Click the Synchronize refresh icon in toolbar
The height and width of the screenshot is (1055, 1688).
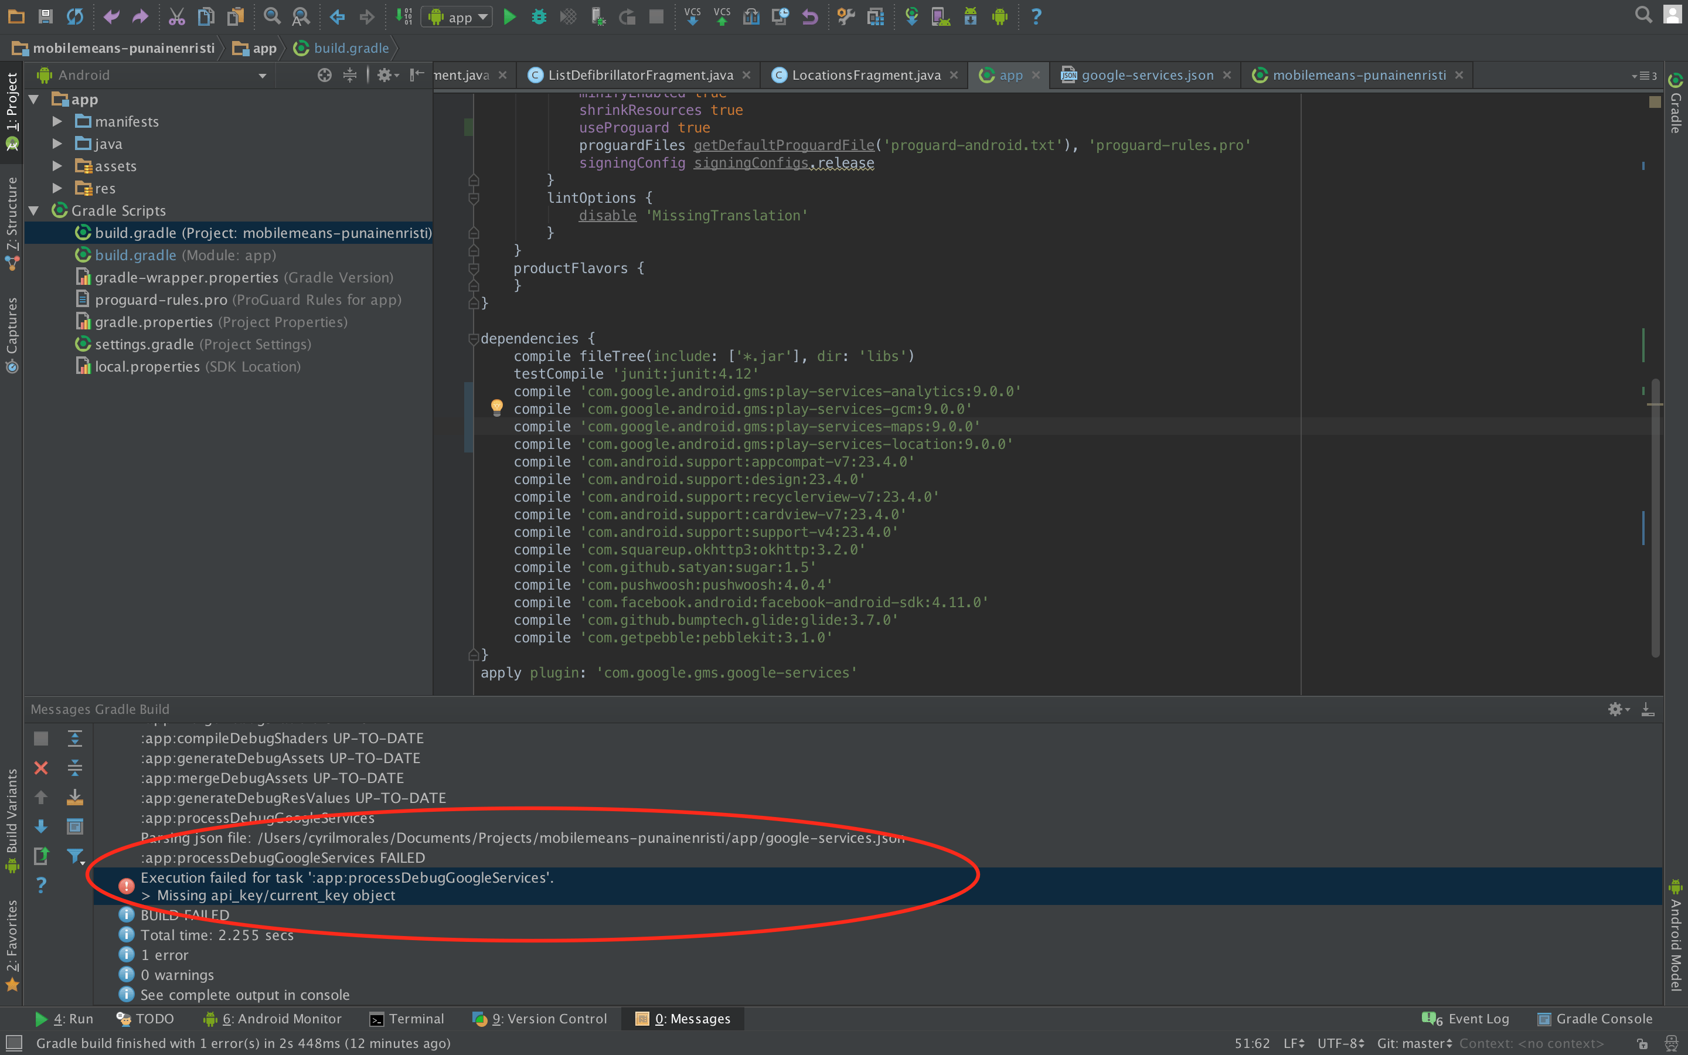(76, 17)
